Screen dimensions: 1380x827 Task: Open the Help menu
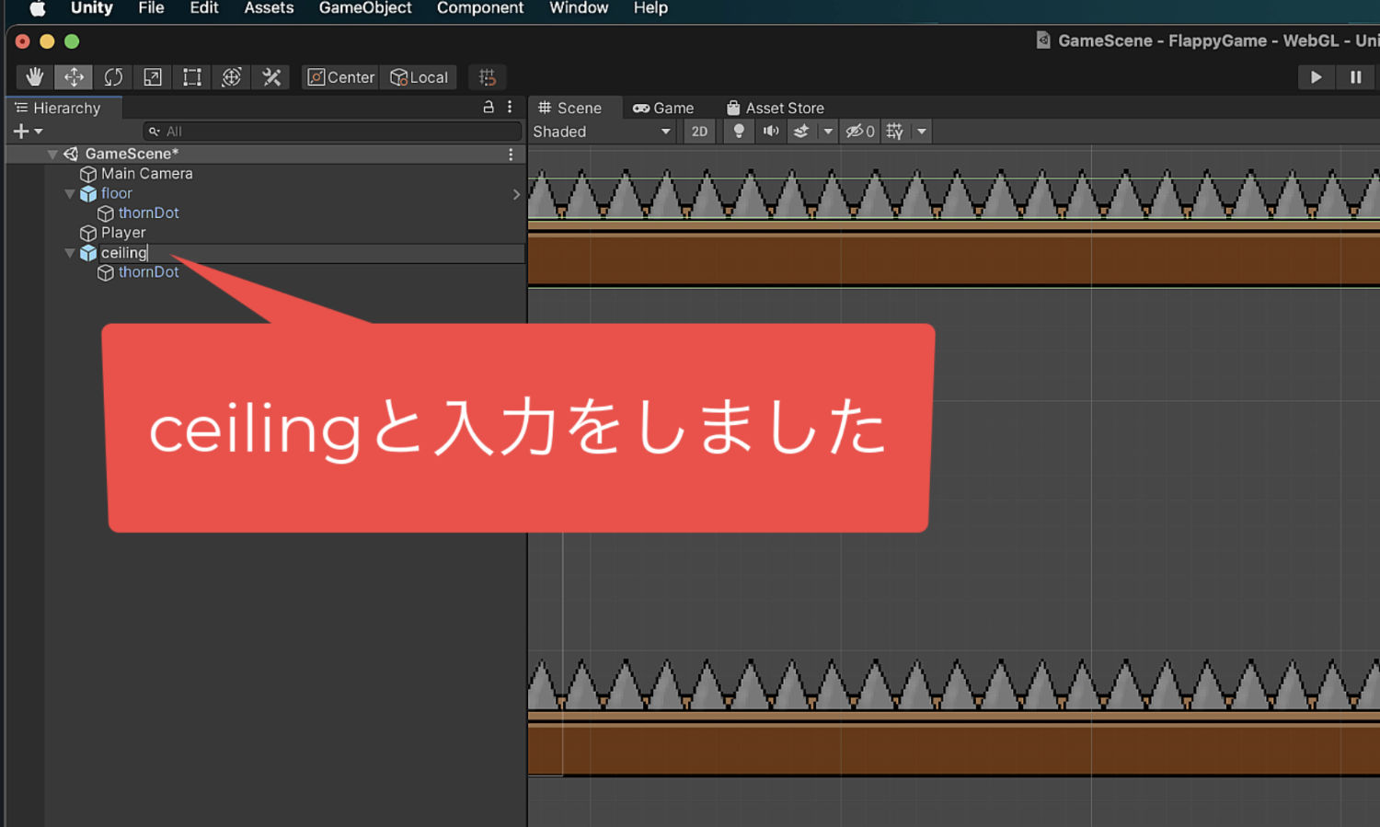click(x=650, y=8)
